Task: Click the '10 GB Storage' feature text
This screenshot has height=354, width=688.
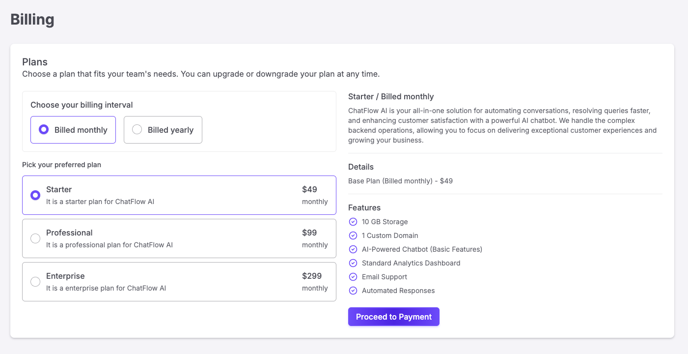Action: pos(385,222)
